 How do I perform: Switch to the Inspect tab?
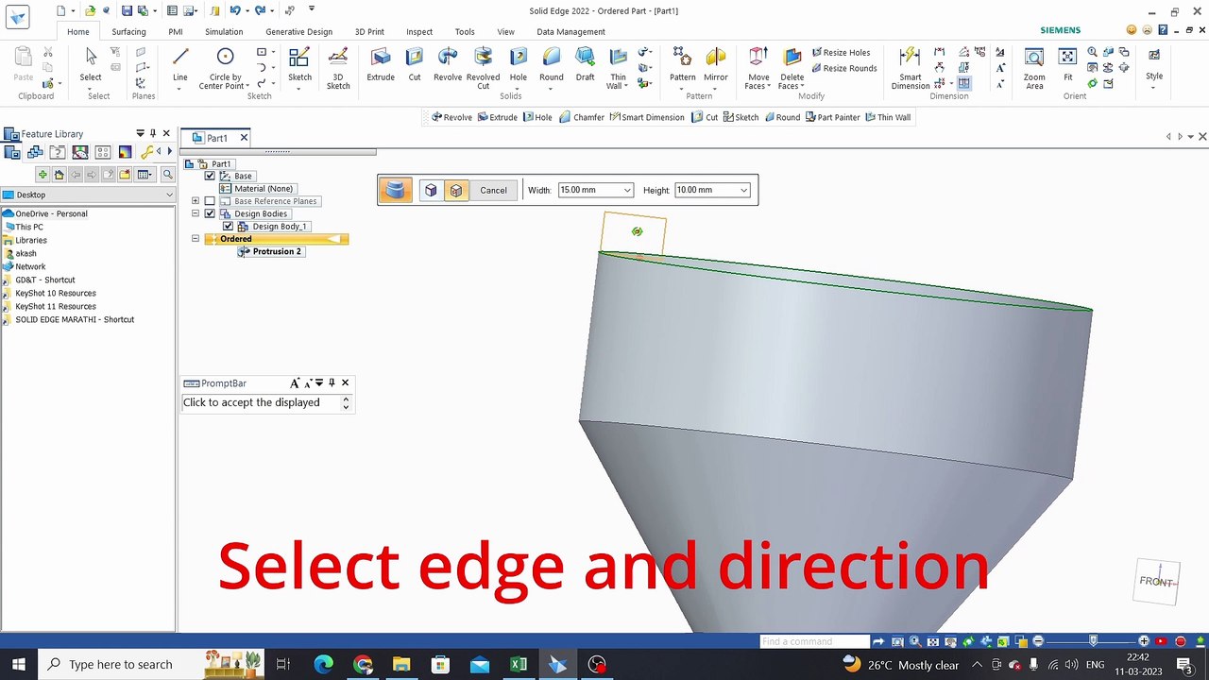coord(419,32)
